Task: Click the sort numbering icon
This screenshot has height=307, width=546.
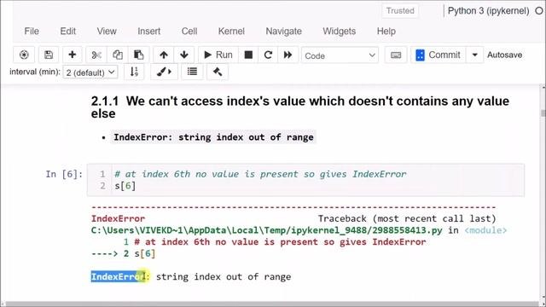Action: [134, 72]
